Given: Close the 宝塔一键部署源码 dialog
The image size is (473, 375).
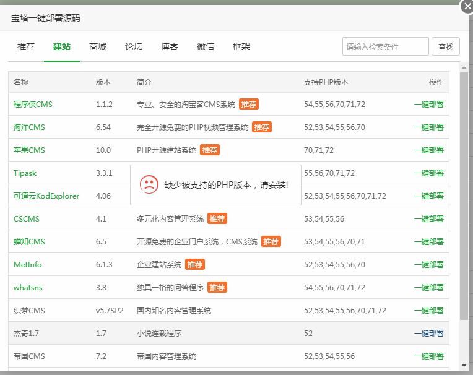Looking at the screenshot, I should [467, 6].
